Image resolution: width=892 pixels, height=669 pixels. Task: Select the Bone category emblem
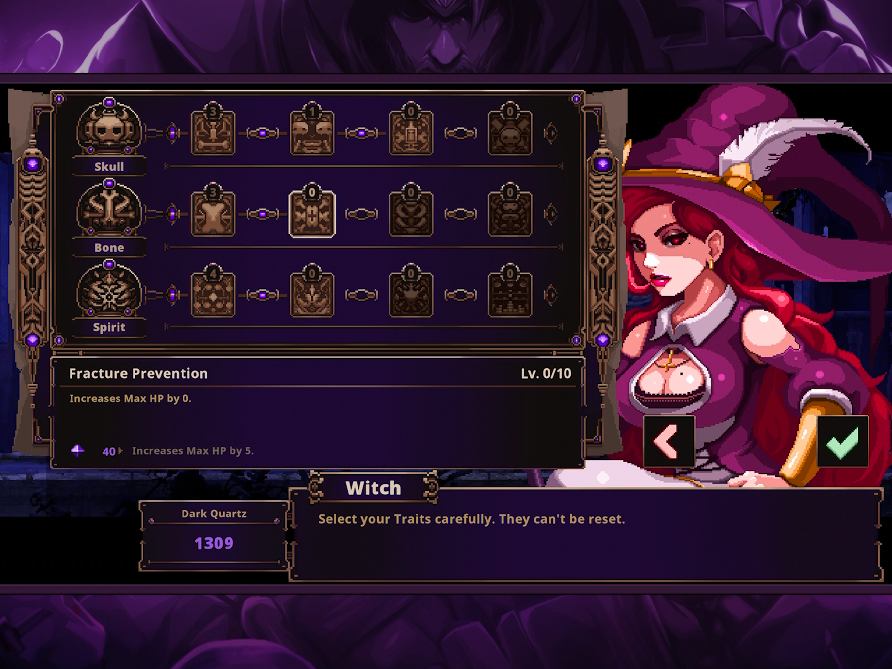109,209
